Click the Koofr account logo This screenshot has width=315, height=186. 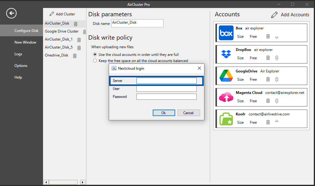pyautogui.click(x=226, y=119)
